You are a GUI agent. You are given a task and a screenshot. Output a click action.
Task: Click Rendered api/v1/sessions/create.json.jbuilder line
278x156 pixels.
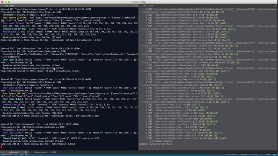pos(34,68)
